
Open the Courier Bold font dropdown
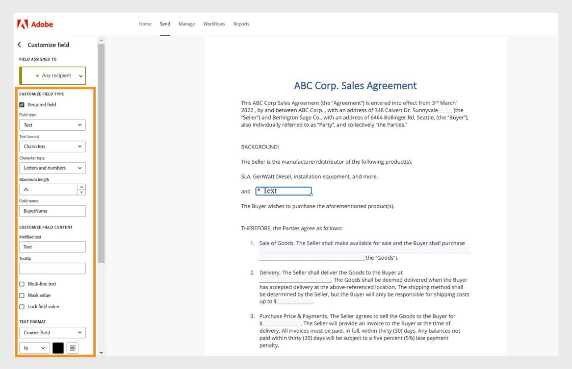coord(52,333)
